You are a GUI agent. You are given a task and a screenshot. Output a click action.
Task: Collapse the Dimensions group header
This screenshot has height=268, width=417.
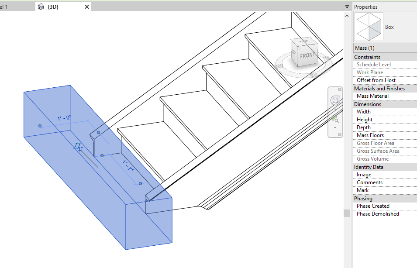coord(385,104)
